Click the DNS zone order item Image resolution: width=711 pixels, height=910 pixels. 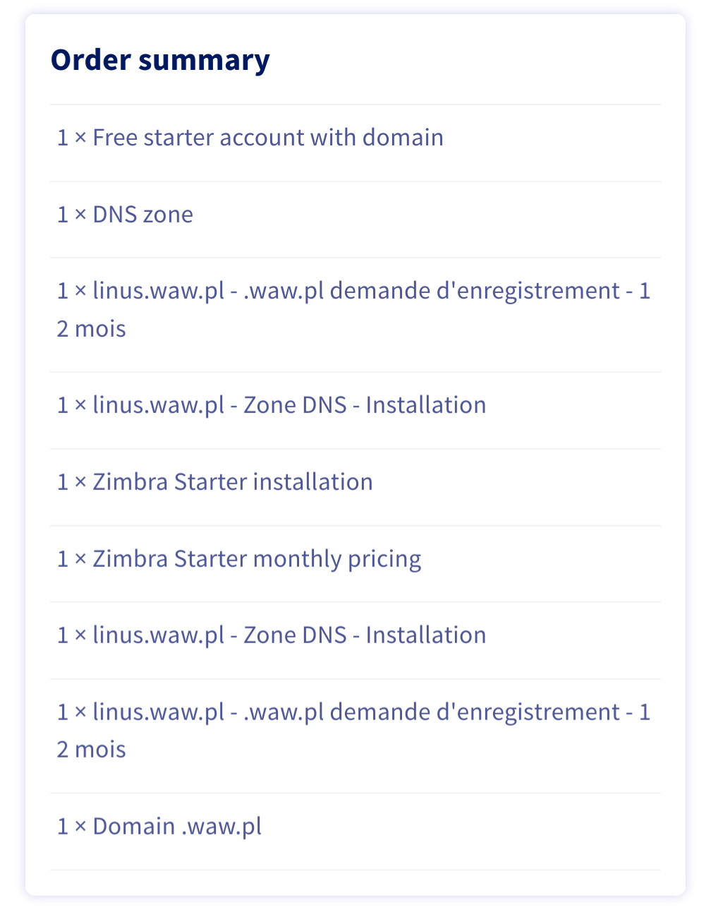tap(142, 215)
